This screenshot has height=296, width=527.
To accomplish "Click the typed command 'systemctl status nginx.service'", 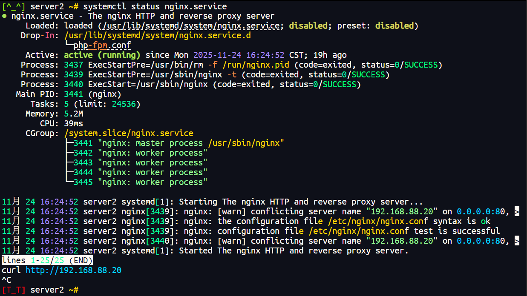I will click(x=155, y=6).
